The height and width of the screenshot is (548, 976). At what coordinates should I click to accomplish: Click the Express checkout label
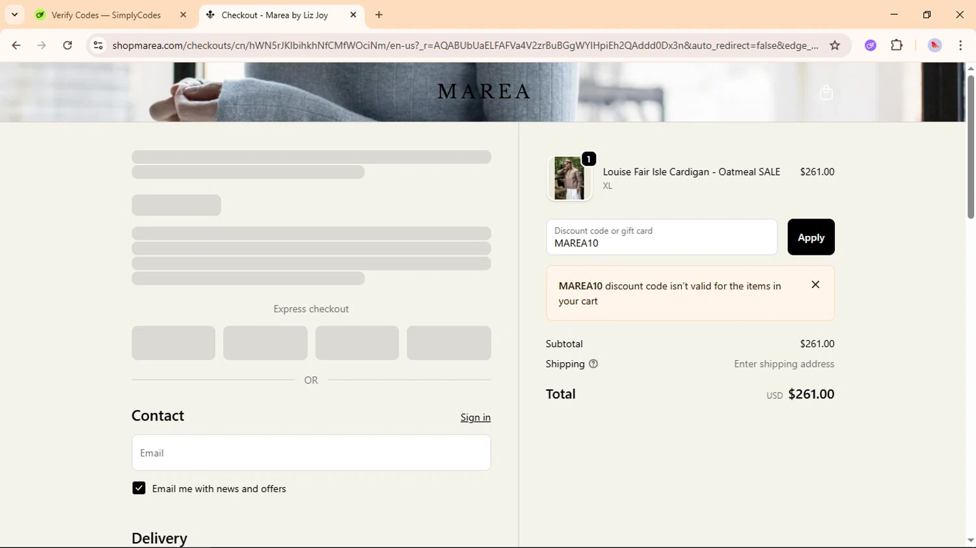tap(311, 309)
